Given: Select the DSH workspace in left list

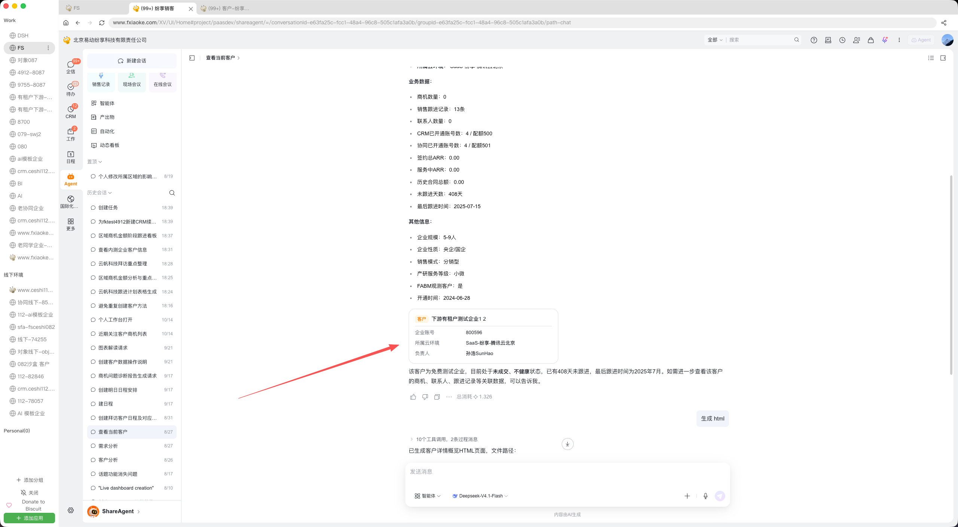Looking at the screenshot, I should (29, 36).
